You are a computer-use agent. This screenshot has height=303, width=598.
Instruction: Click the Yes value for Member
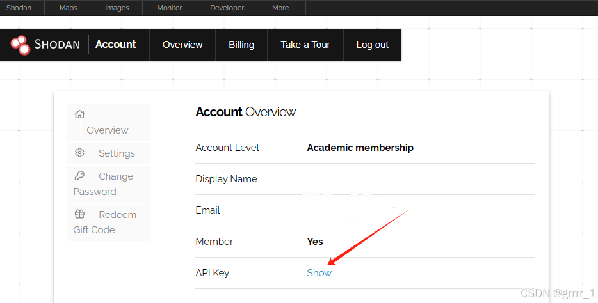pyautogui.click(x=315, y=242)
